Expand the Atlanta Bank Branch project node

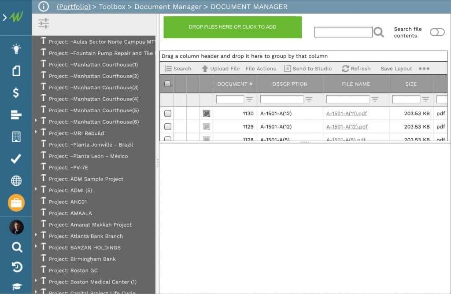pyautogui.click(x=36, y=235)
